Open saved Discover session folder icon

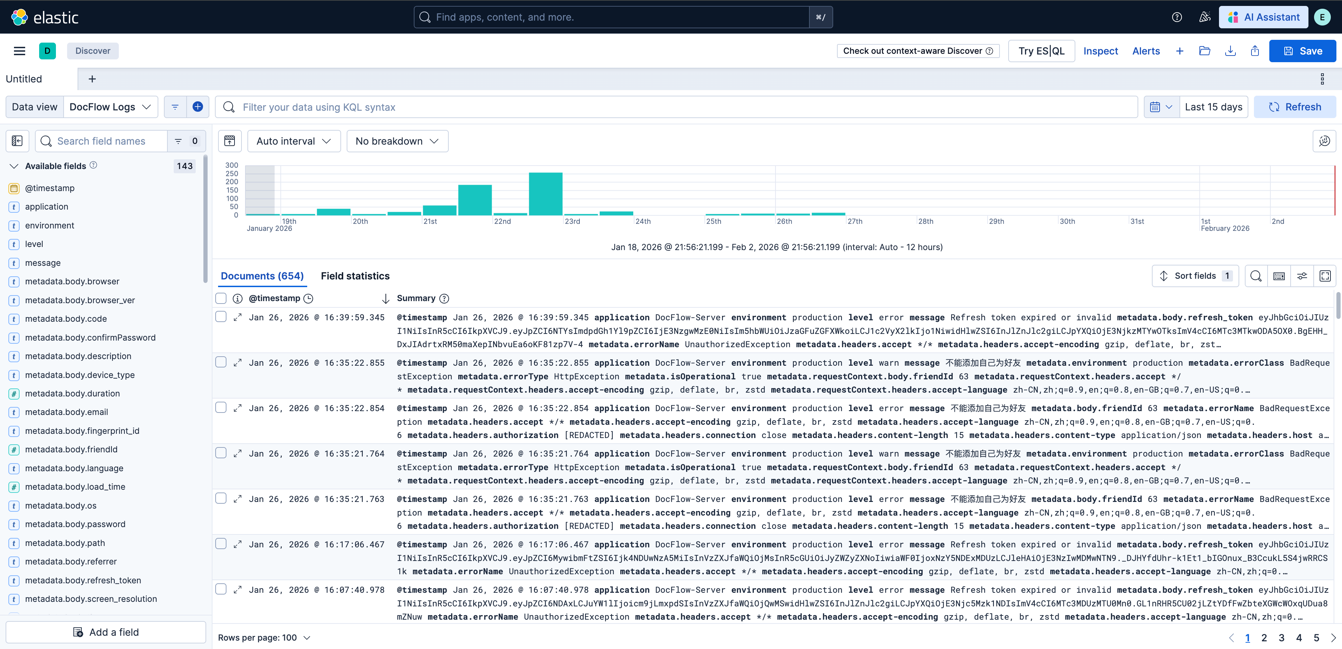(1204, 51)
